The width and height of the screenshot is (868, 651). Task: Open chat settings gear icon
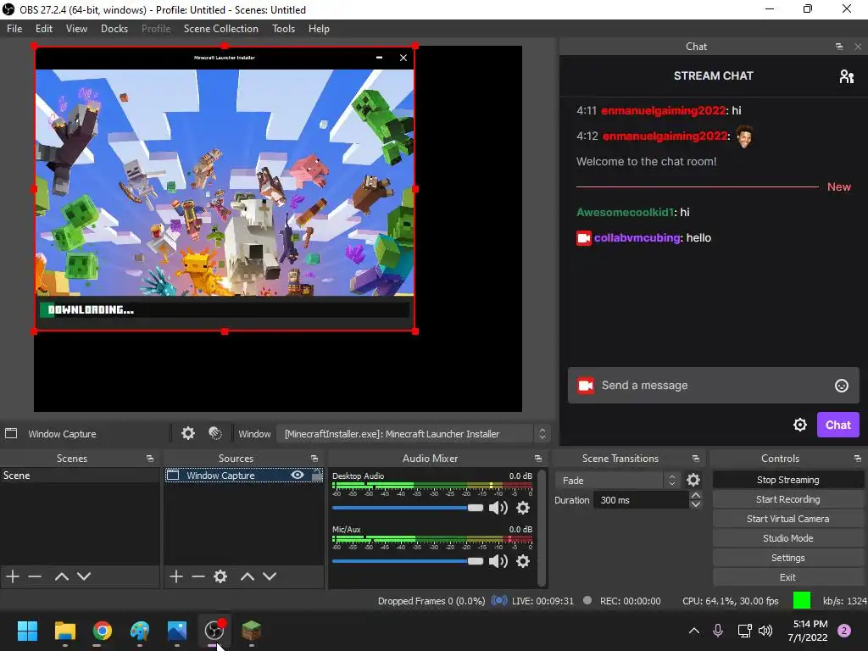click(x=800, y=425)
